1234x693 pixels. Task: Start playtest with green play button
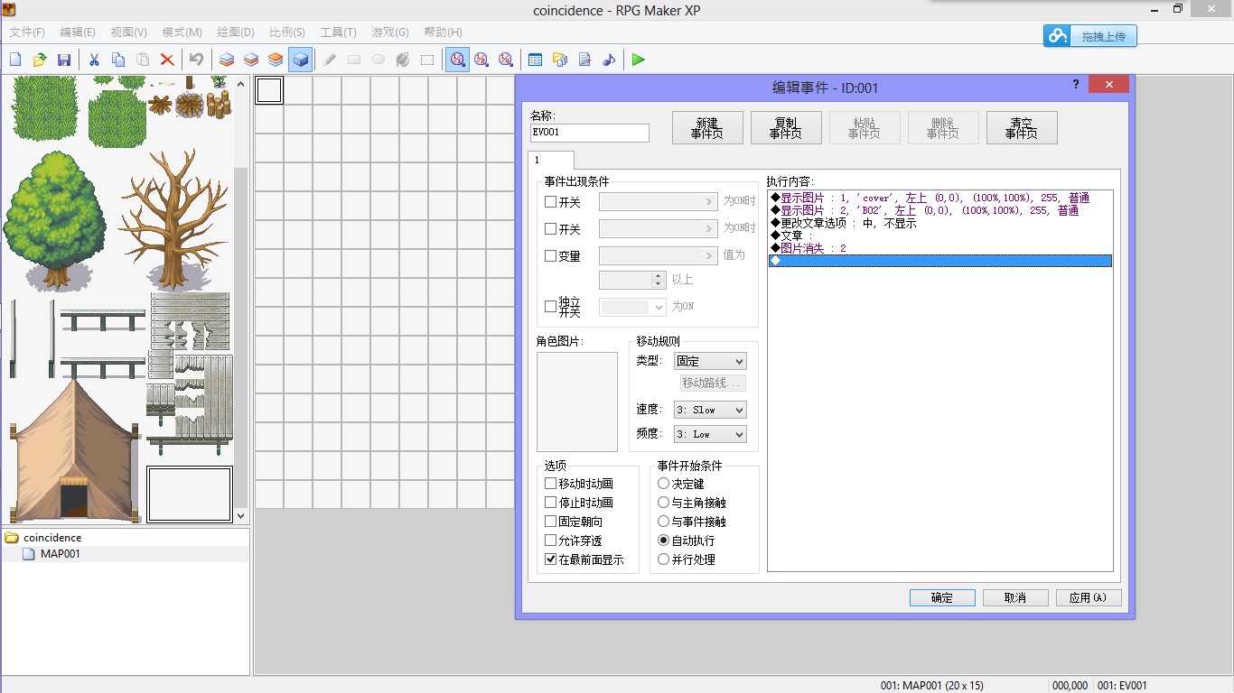click(639, 60)
